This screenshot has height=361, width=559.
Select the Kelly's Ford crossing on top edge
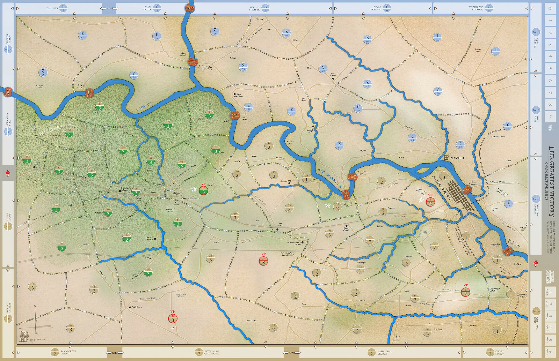[189, 8]
